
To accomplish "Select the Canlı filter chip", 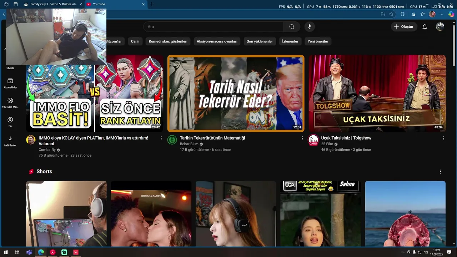I will coord(135,41).
